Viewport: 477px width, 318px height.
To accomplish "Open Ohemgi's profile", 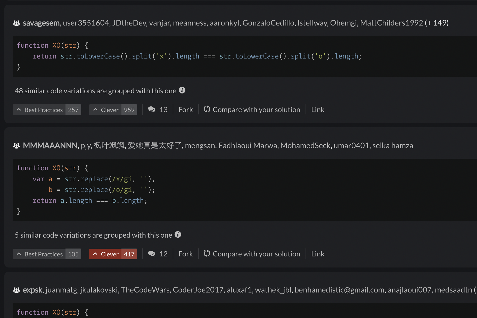I will [x=343, y=23].
